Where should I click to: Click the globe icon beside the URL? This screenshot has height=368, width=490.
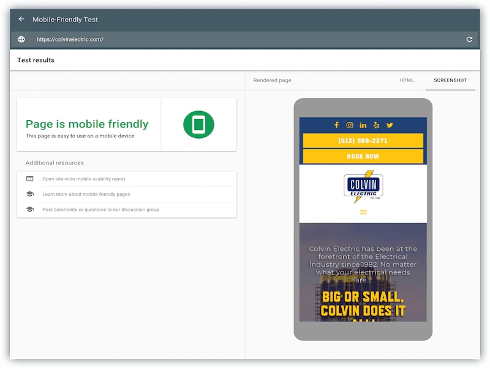click(x=21, y=38)
